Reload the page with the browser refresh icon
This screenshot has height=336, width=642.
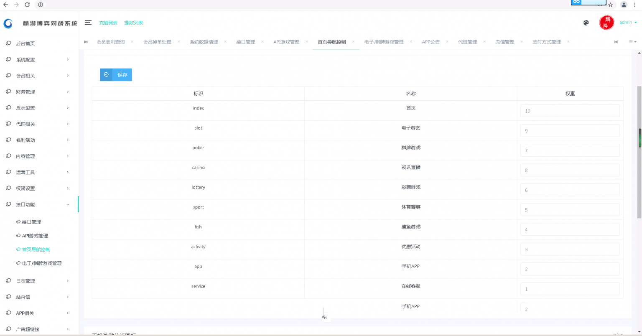coord(27,5)
